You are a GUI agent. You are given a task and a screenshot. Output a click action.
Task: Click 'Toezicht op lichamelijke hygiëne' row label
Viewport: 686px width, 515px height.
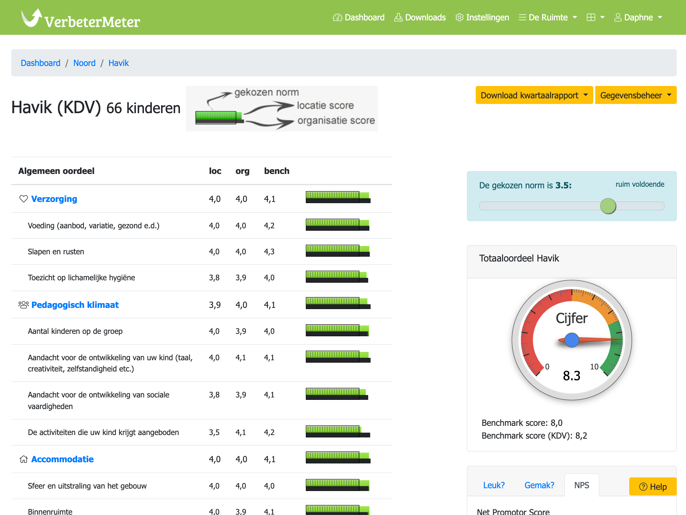coord(82,277)
